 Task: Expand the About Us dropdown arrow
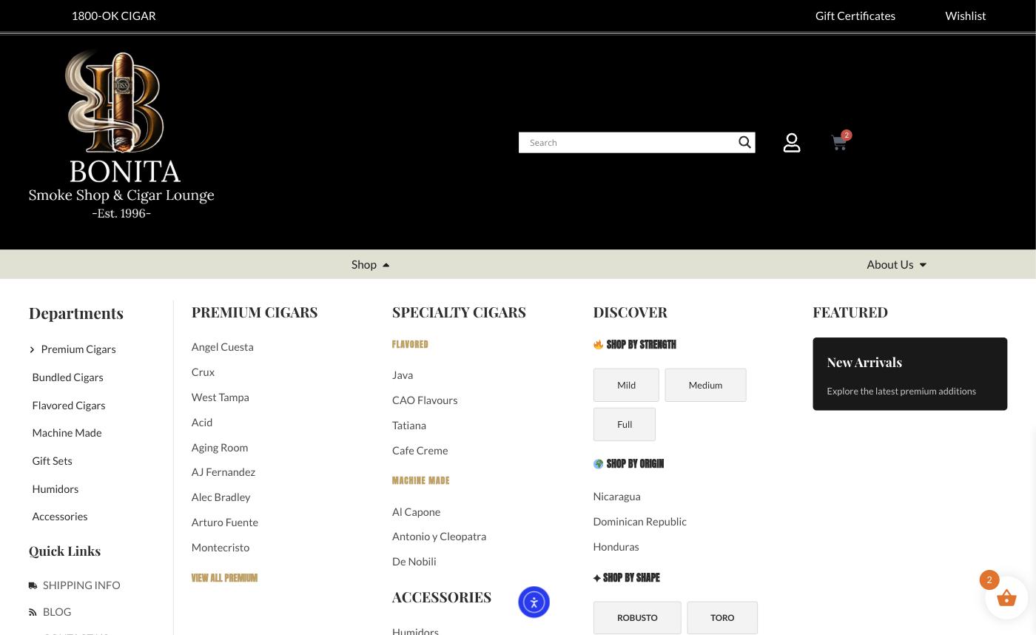[923, 265]
